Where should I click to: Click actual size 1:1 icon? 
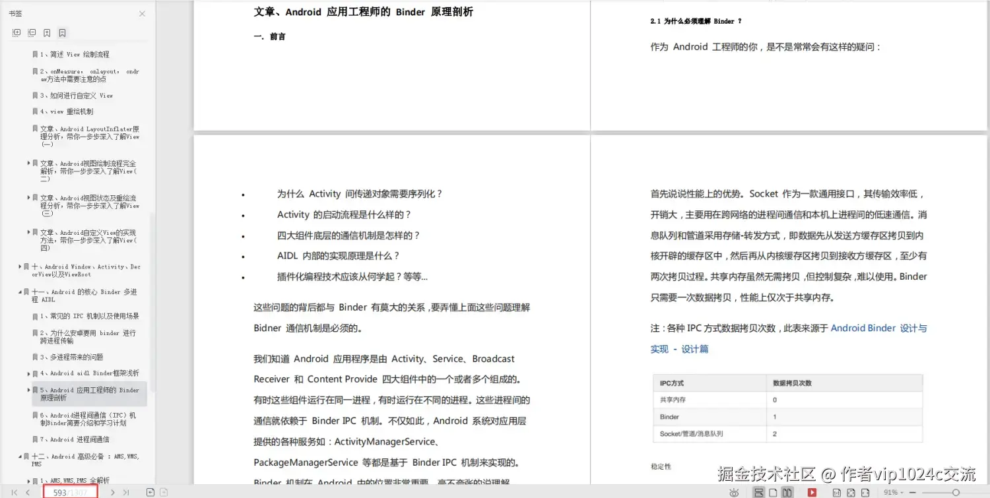(837, 493)
